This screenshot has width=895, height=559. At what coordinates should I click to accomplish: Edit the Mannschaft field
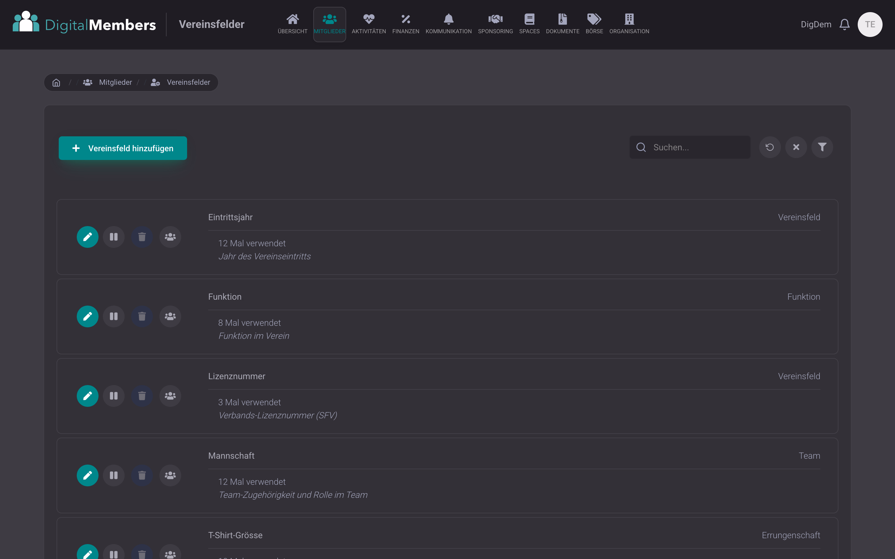(88, 475)
